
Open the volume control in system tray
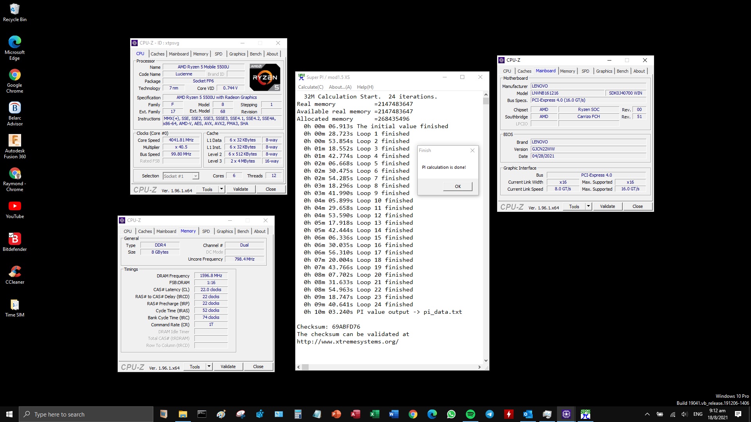[x=684, y=414]
